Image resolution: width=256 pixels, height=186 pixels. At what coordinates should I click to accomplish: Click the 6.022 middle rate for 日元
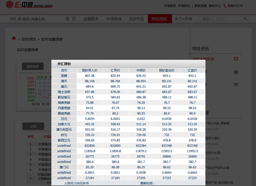(141, 119)
